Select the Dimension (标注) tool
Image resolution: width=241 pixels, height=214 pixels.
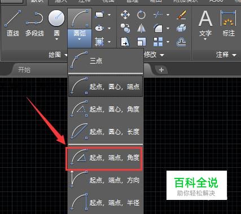tap(229, 23)
